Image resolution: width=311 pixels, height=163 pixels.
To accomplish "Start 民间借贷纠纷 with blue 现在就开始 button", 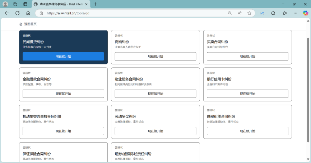I will [x=63, y=56].
